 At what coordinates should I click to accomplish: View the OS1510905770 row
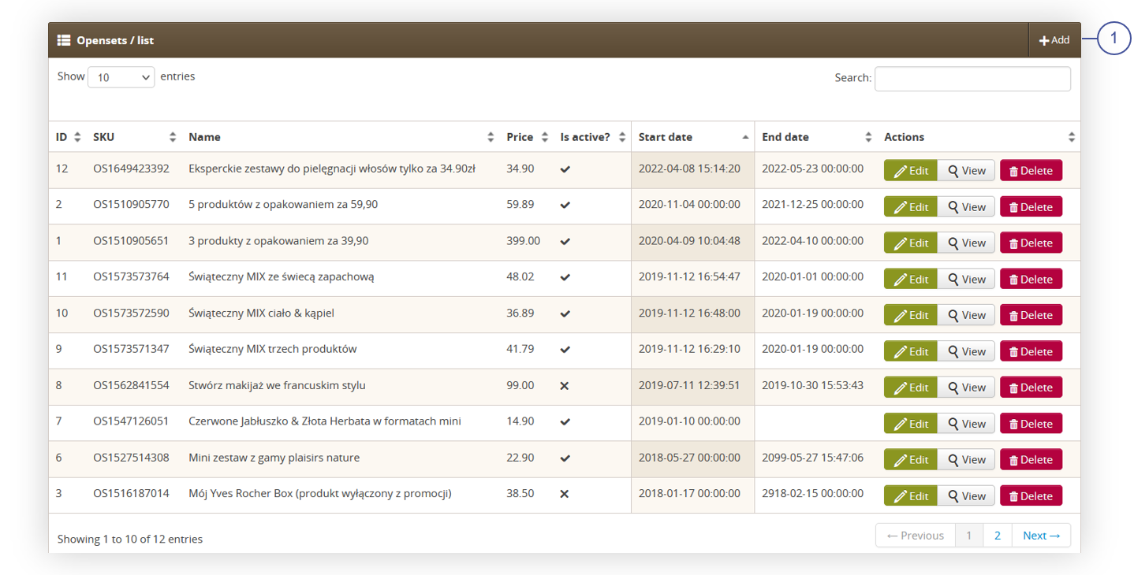click(966, 206)
